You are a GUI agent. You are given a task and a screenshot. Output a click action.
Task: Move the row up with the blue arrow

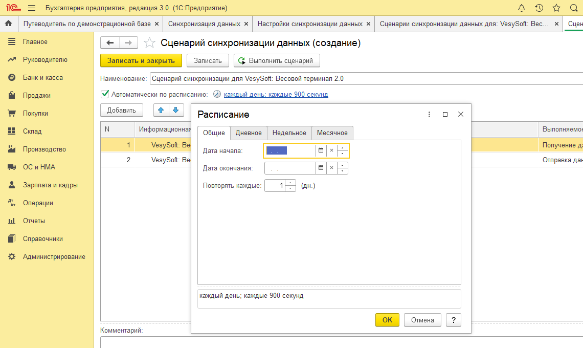[161, 110]
